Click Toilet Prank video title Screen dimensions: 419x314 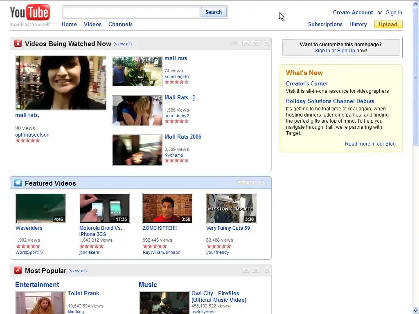click(x=83, y=293)
